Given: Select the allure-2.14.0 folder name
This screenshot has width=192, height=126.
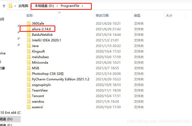Looking at the screenshot, I should (41, 29).
